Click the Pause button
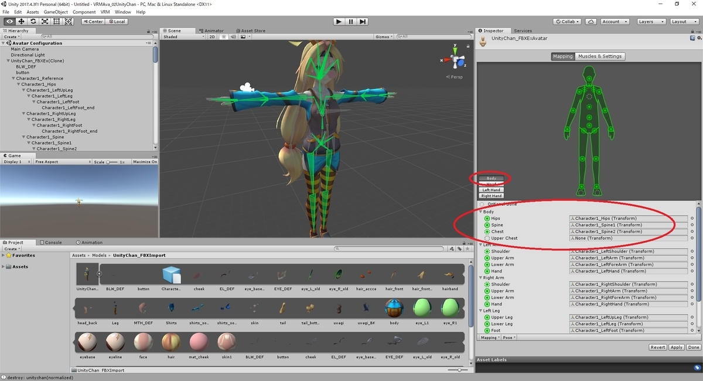 351,22
